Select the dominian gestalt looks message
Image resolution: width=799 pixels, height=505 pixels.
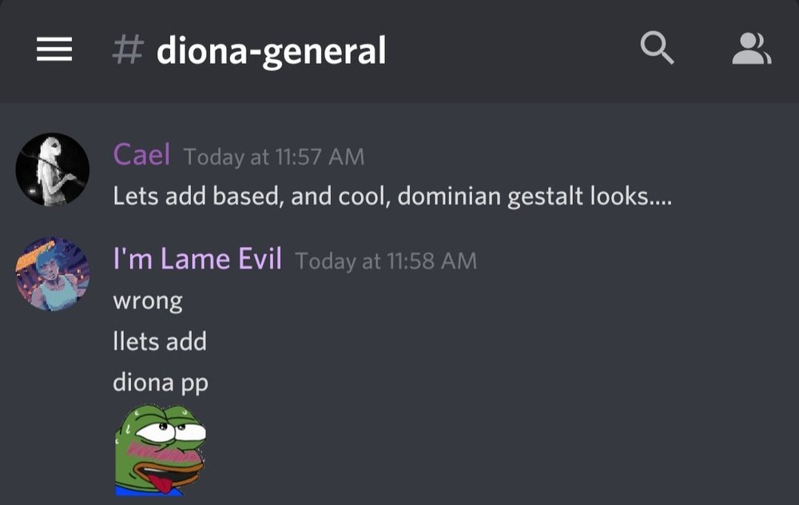click(392, 197)
